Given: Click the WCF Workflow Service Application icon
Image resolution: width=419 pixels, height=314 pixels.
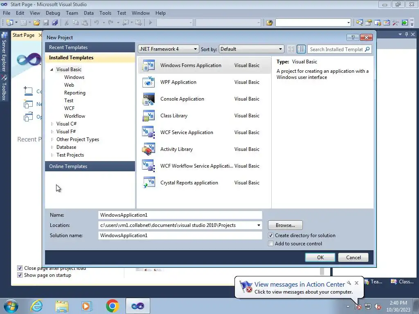Looking at the screenshot, I should (149, 166).
